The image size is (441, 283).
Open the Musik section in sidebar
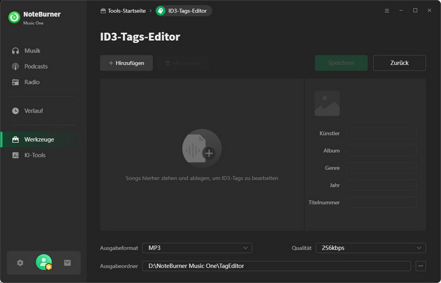pyautogui.click(x=32, y=50)
